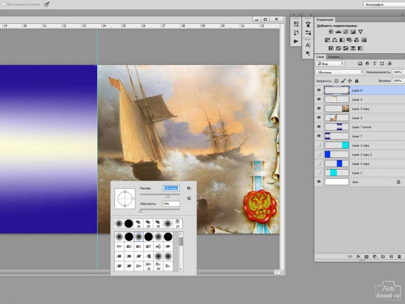405x304 pixels.
Task: Show Layer 1 copy layer
Action: coord(319,145)
